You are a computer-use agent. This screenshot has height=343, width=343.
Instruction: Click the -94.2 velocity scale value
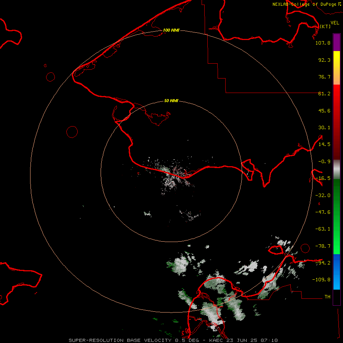(323, 263)
